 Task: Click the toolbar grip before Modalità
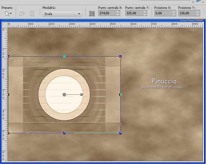coord(40,12)
